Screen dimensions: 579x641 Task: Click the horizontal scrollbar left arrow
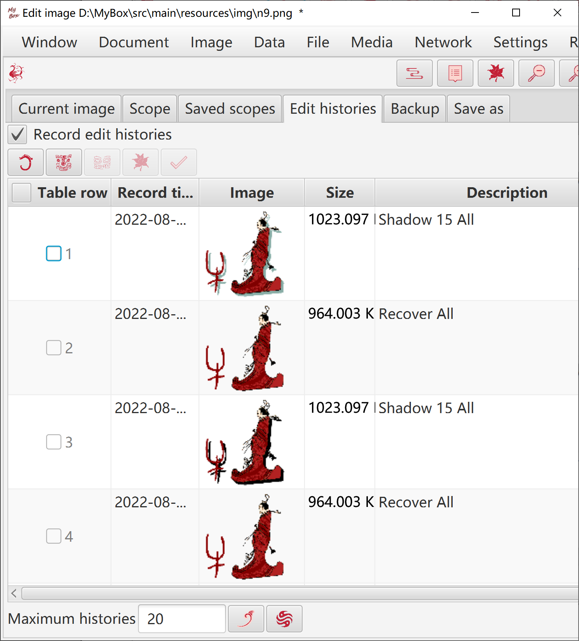14,593
